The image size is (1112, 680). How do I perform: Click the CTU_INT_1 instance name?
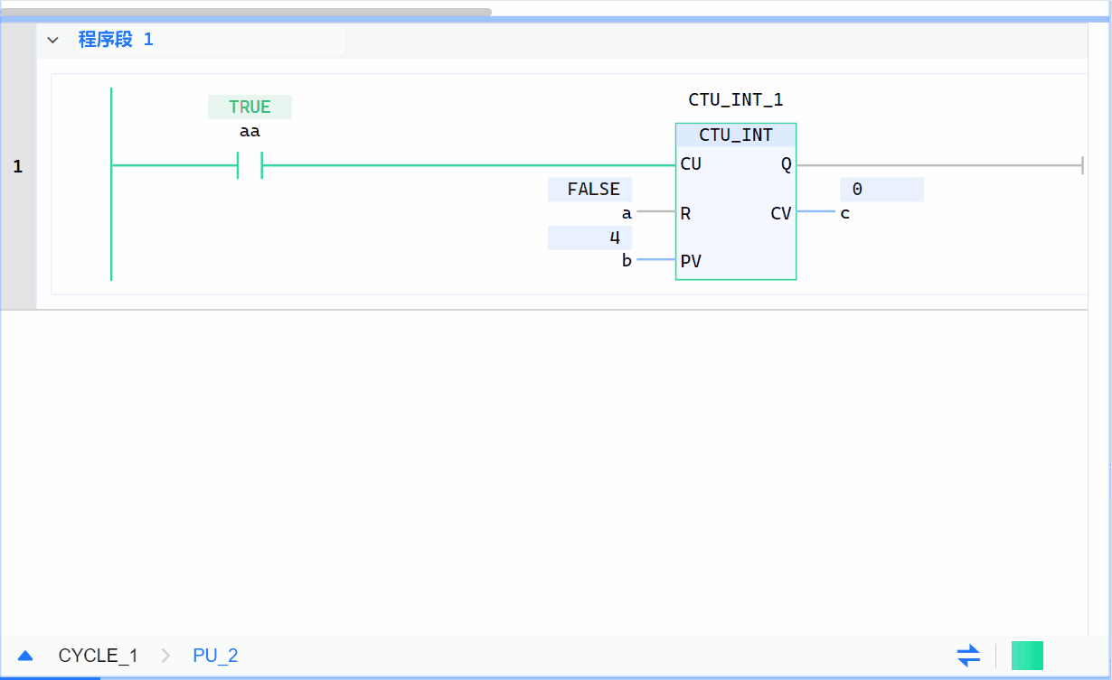(735, 100)
